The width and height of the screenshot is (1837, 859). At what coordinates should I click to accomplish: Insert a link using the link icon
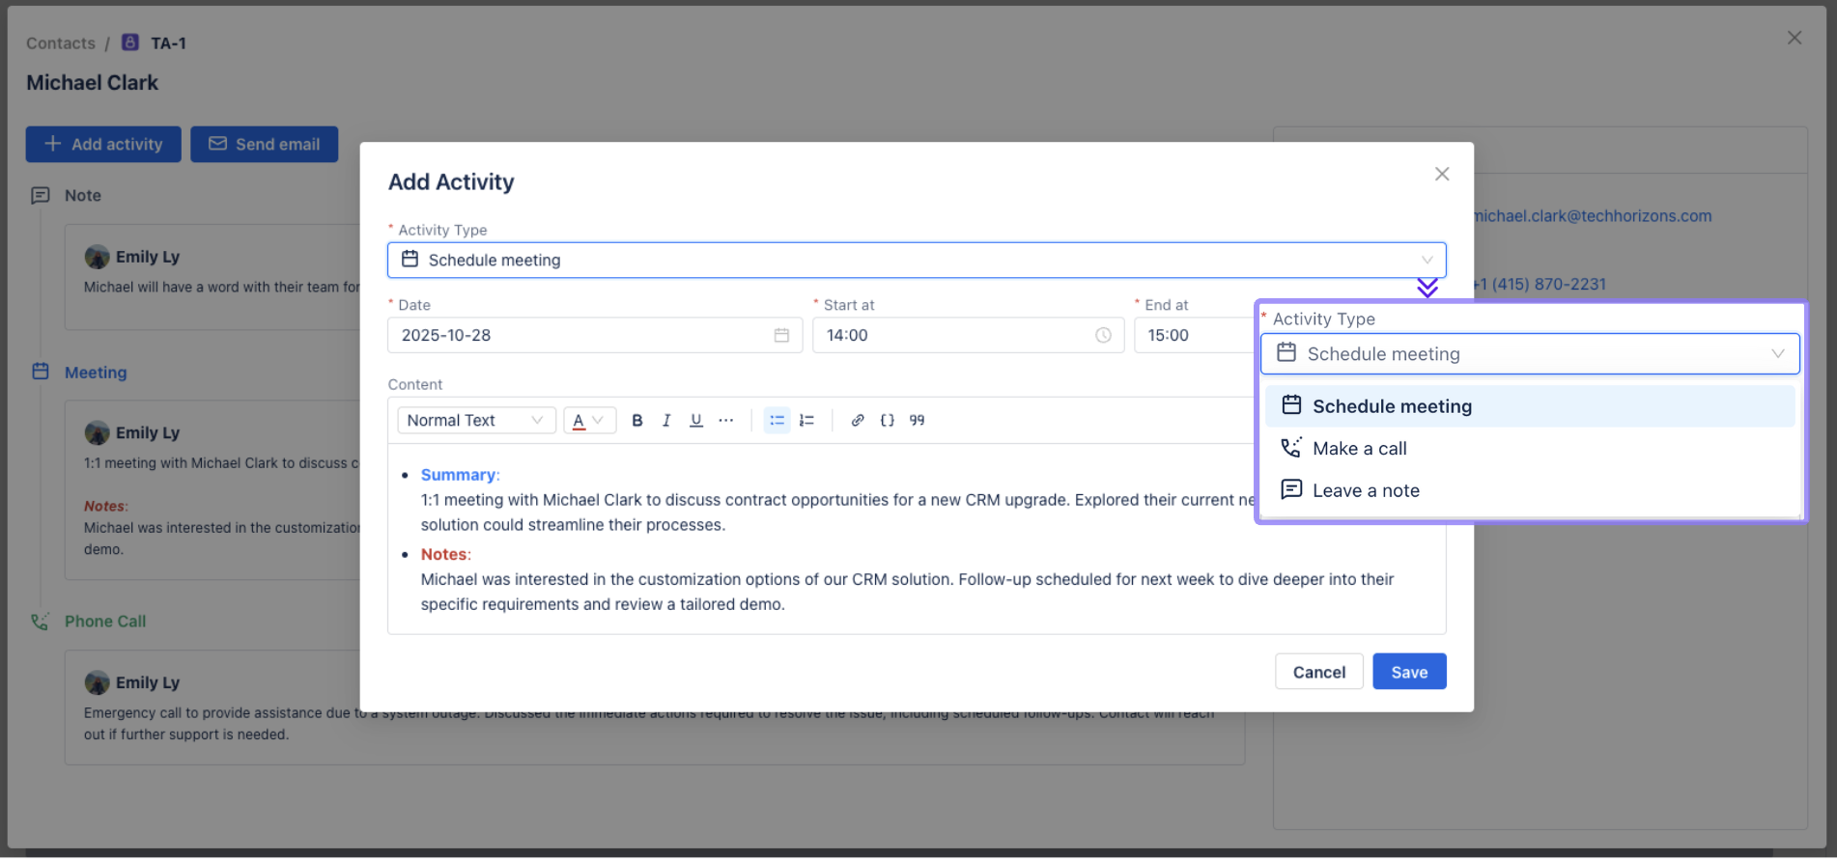tap(857, 421)
